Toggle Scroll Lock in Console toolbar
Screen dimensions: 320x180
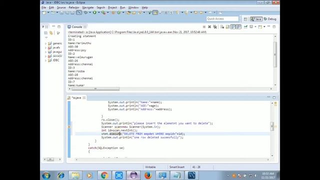tap(227, 26)
